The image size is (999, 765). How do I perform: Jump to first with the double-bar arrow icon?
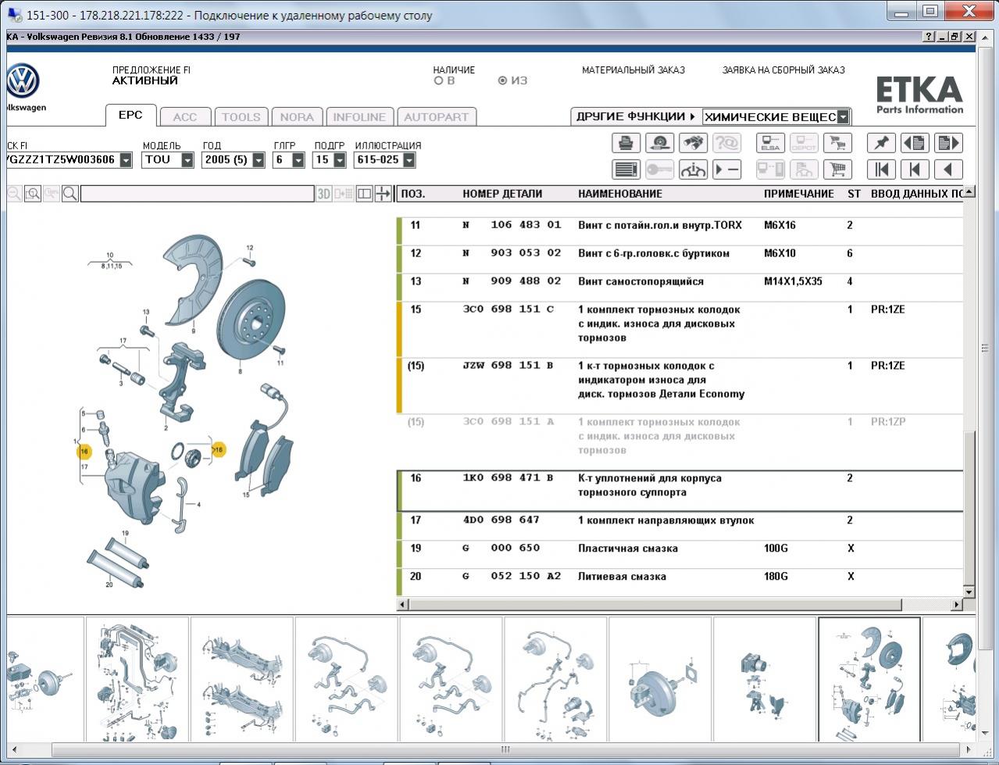[x=881, y=169]
